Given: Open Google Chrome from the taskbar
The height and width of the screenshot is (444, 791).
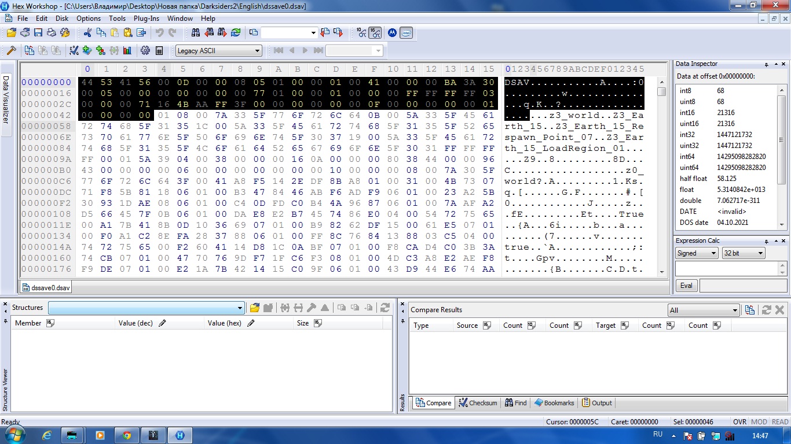Looking at the screenshot, I should pyautogui.click(x=127, y=435).
